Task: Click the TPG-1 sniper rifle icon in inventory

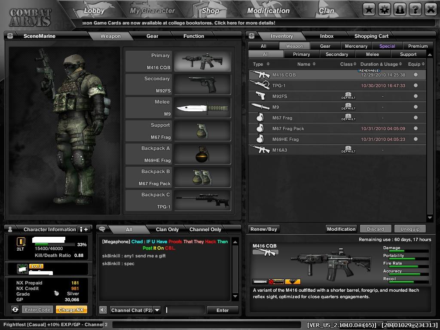Action: (260, 85)
